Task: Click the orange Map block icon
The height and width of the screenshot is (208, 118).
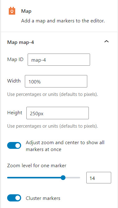Action: coord(12,11)
